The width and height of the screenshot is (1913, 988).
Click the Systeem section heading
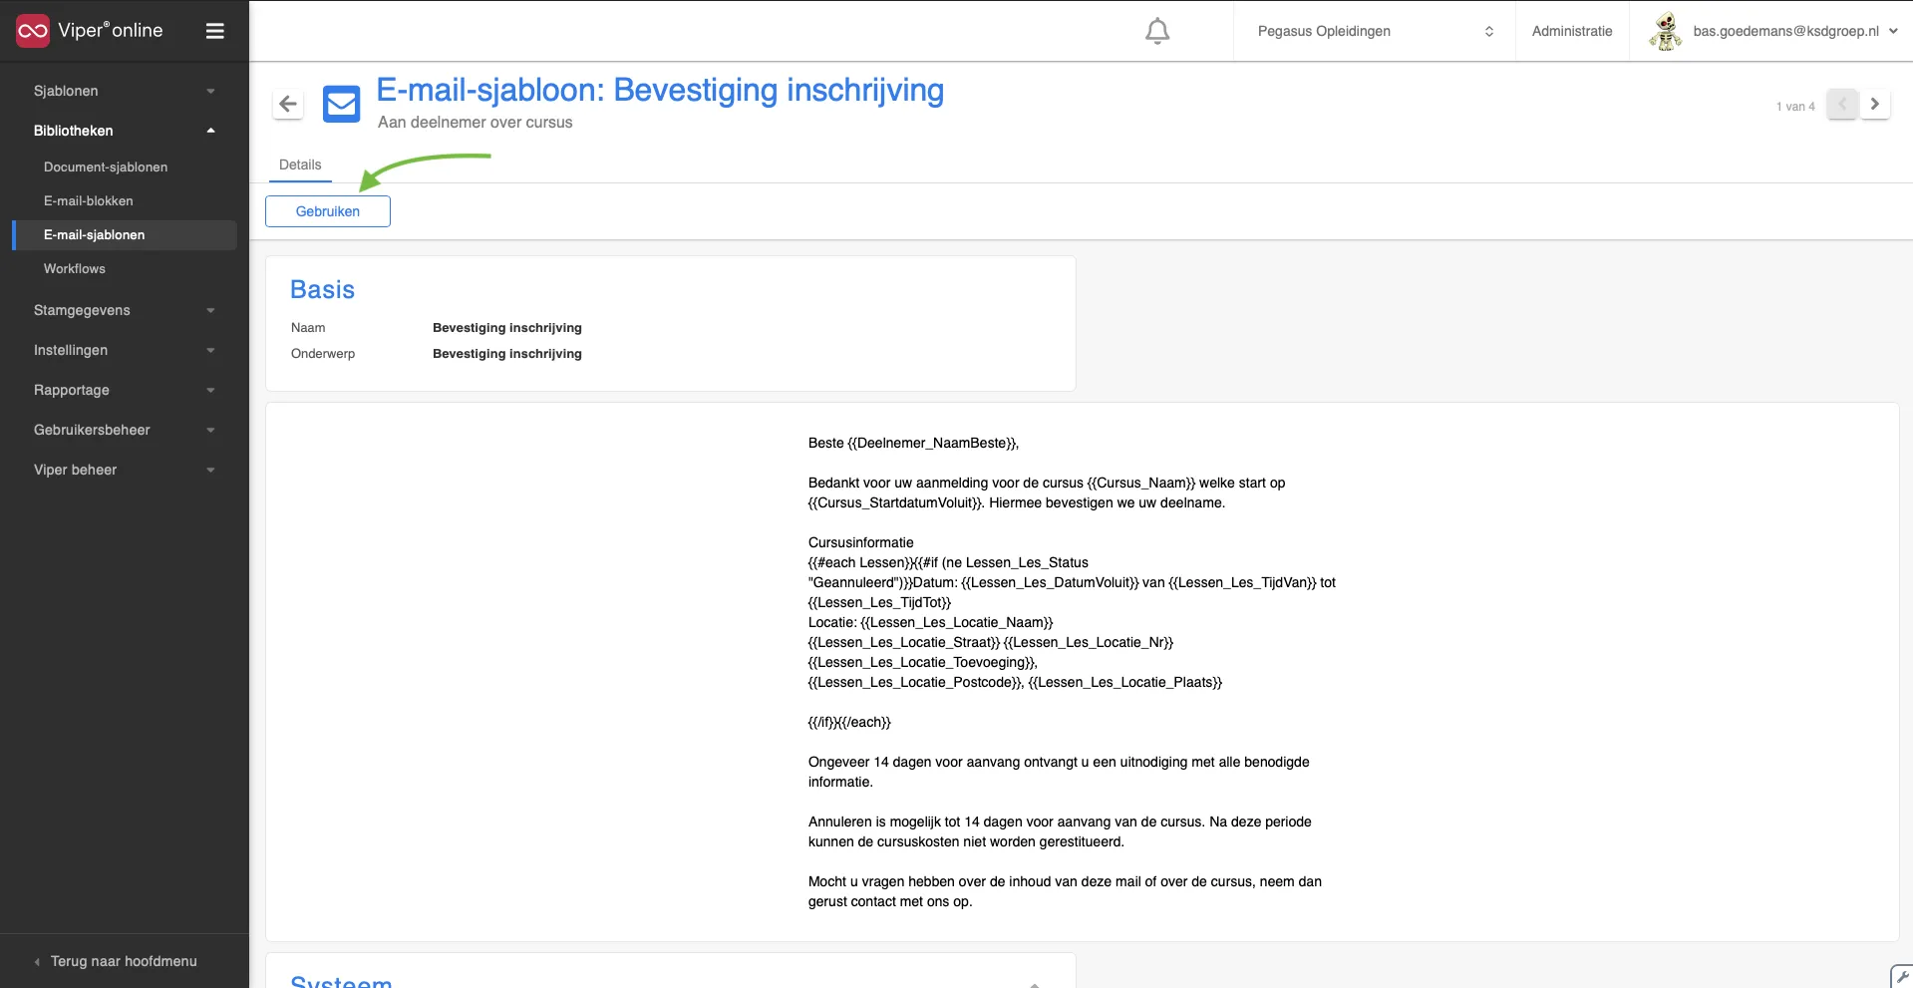(x=341, y=981)
